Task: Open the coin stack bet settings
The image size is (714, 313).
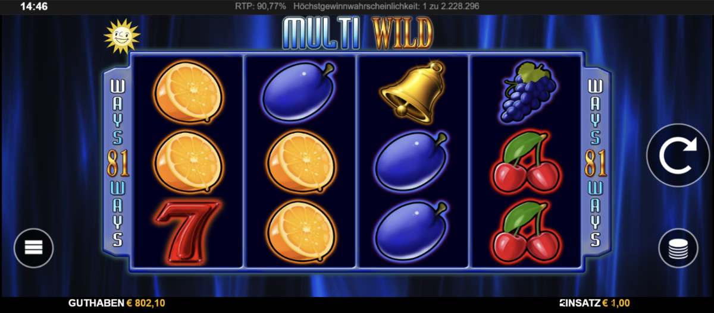Action: tap(678, 248)
